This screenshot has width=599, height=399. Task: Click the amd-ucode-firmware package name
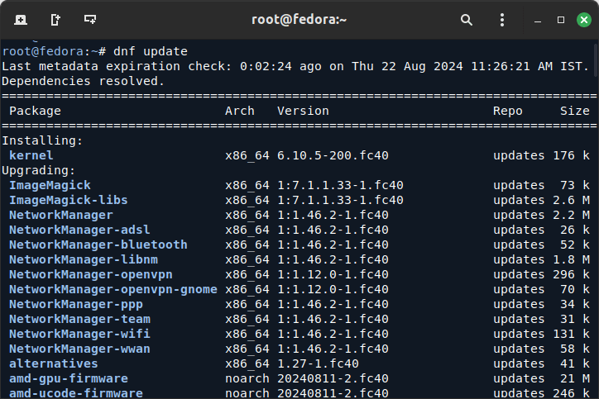point(76,393)
